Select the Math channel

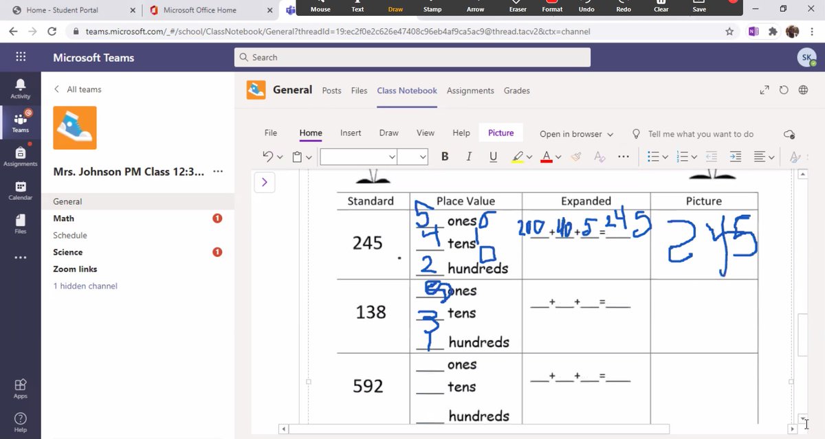tap(64, 218)
